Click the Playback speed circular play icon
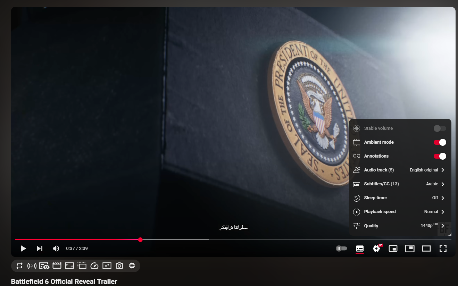Viewport: 458px width, 286px height. [x=357, y=212]
